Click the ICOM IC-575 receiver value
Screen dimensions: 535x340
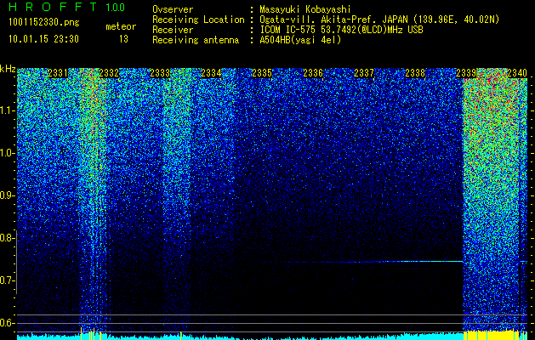tap(341, 30)
